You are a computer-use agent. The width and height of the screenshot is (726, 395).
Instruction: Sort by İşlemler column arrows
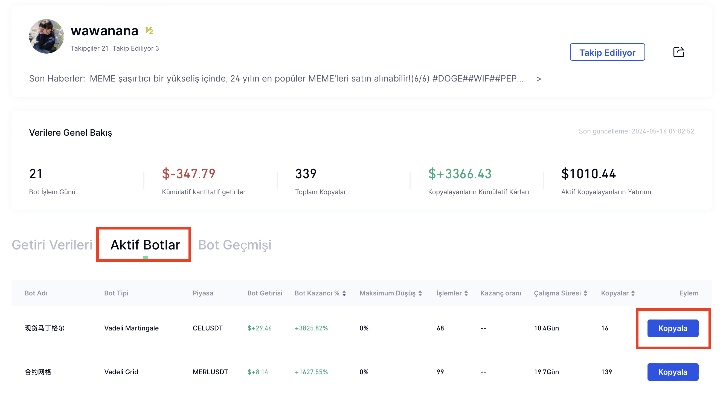(466, 293)
